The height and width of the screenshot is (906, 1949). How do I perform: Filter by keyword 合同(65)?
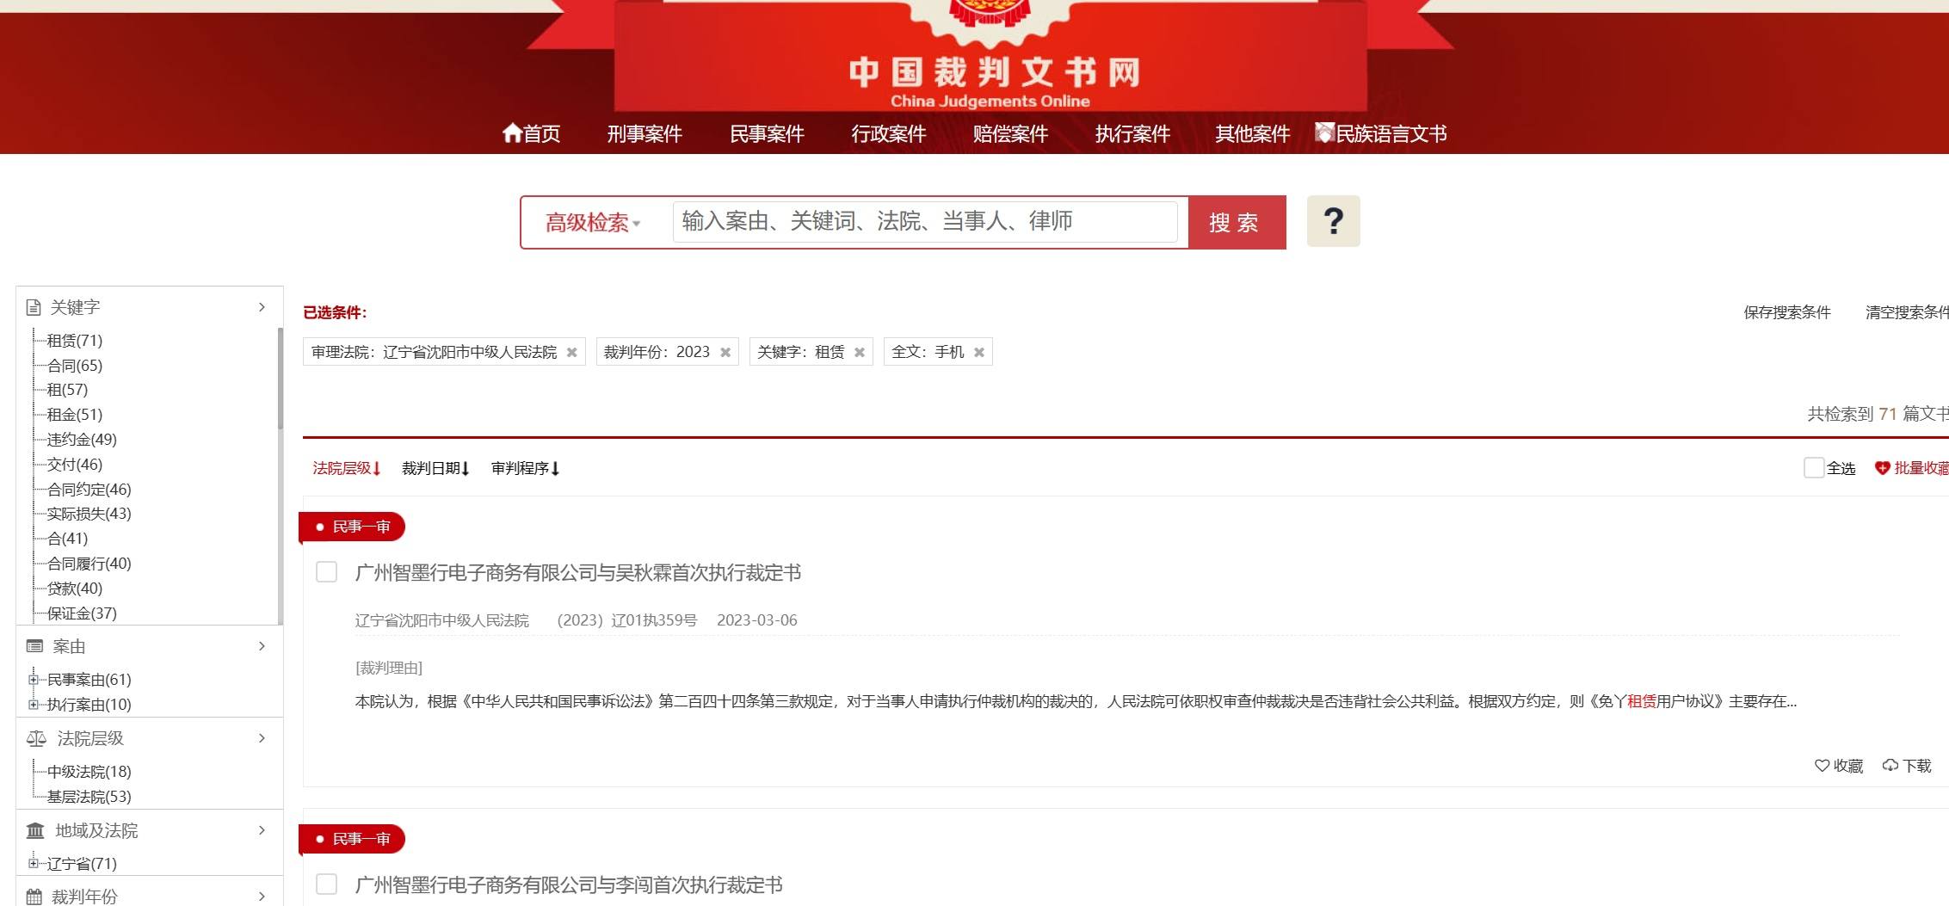tap(75, 366)
